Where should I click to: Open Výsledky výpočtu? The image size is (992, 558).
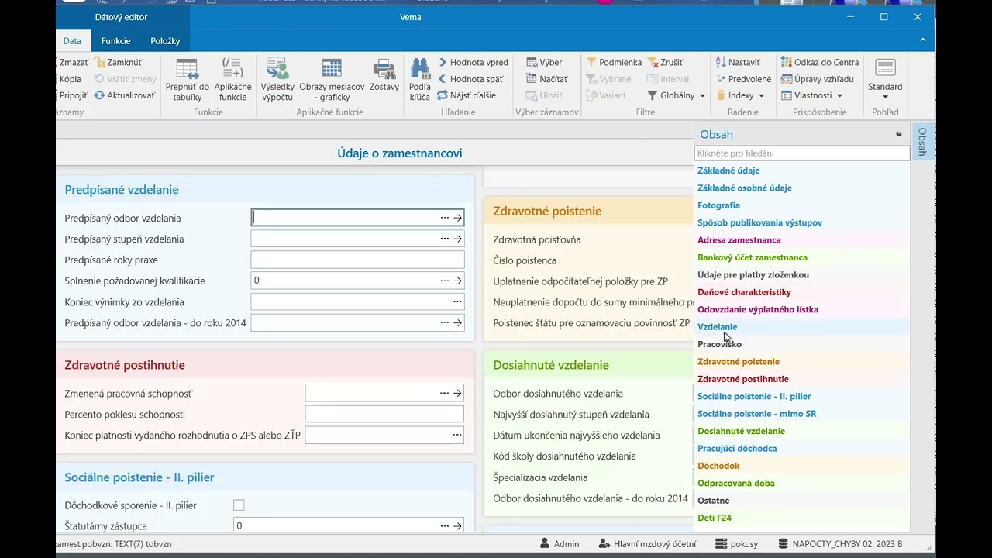[x=277, y=79]
